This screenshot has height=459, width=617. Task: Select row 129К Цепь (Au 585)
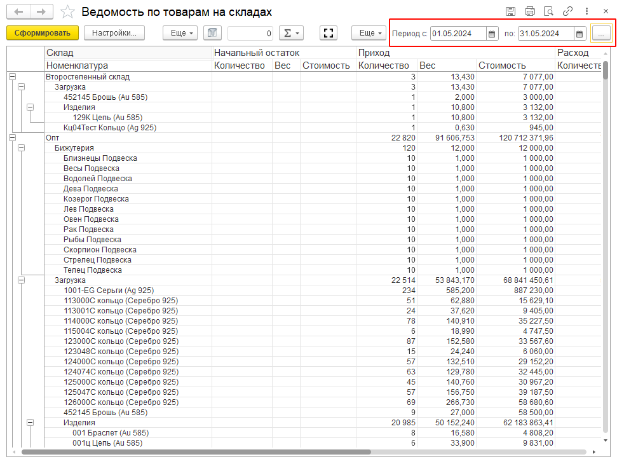pyautogui.click(x=107, y=118)
